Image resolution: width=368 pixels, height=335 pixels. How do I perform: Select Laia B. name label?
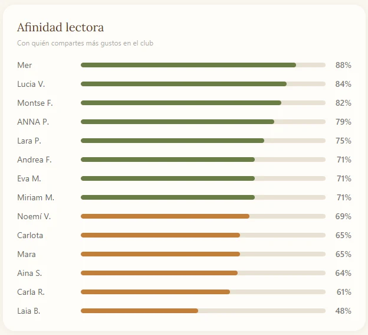pyautogui.click(x=29, y=311)
